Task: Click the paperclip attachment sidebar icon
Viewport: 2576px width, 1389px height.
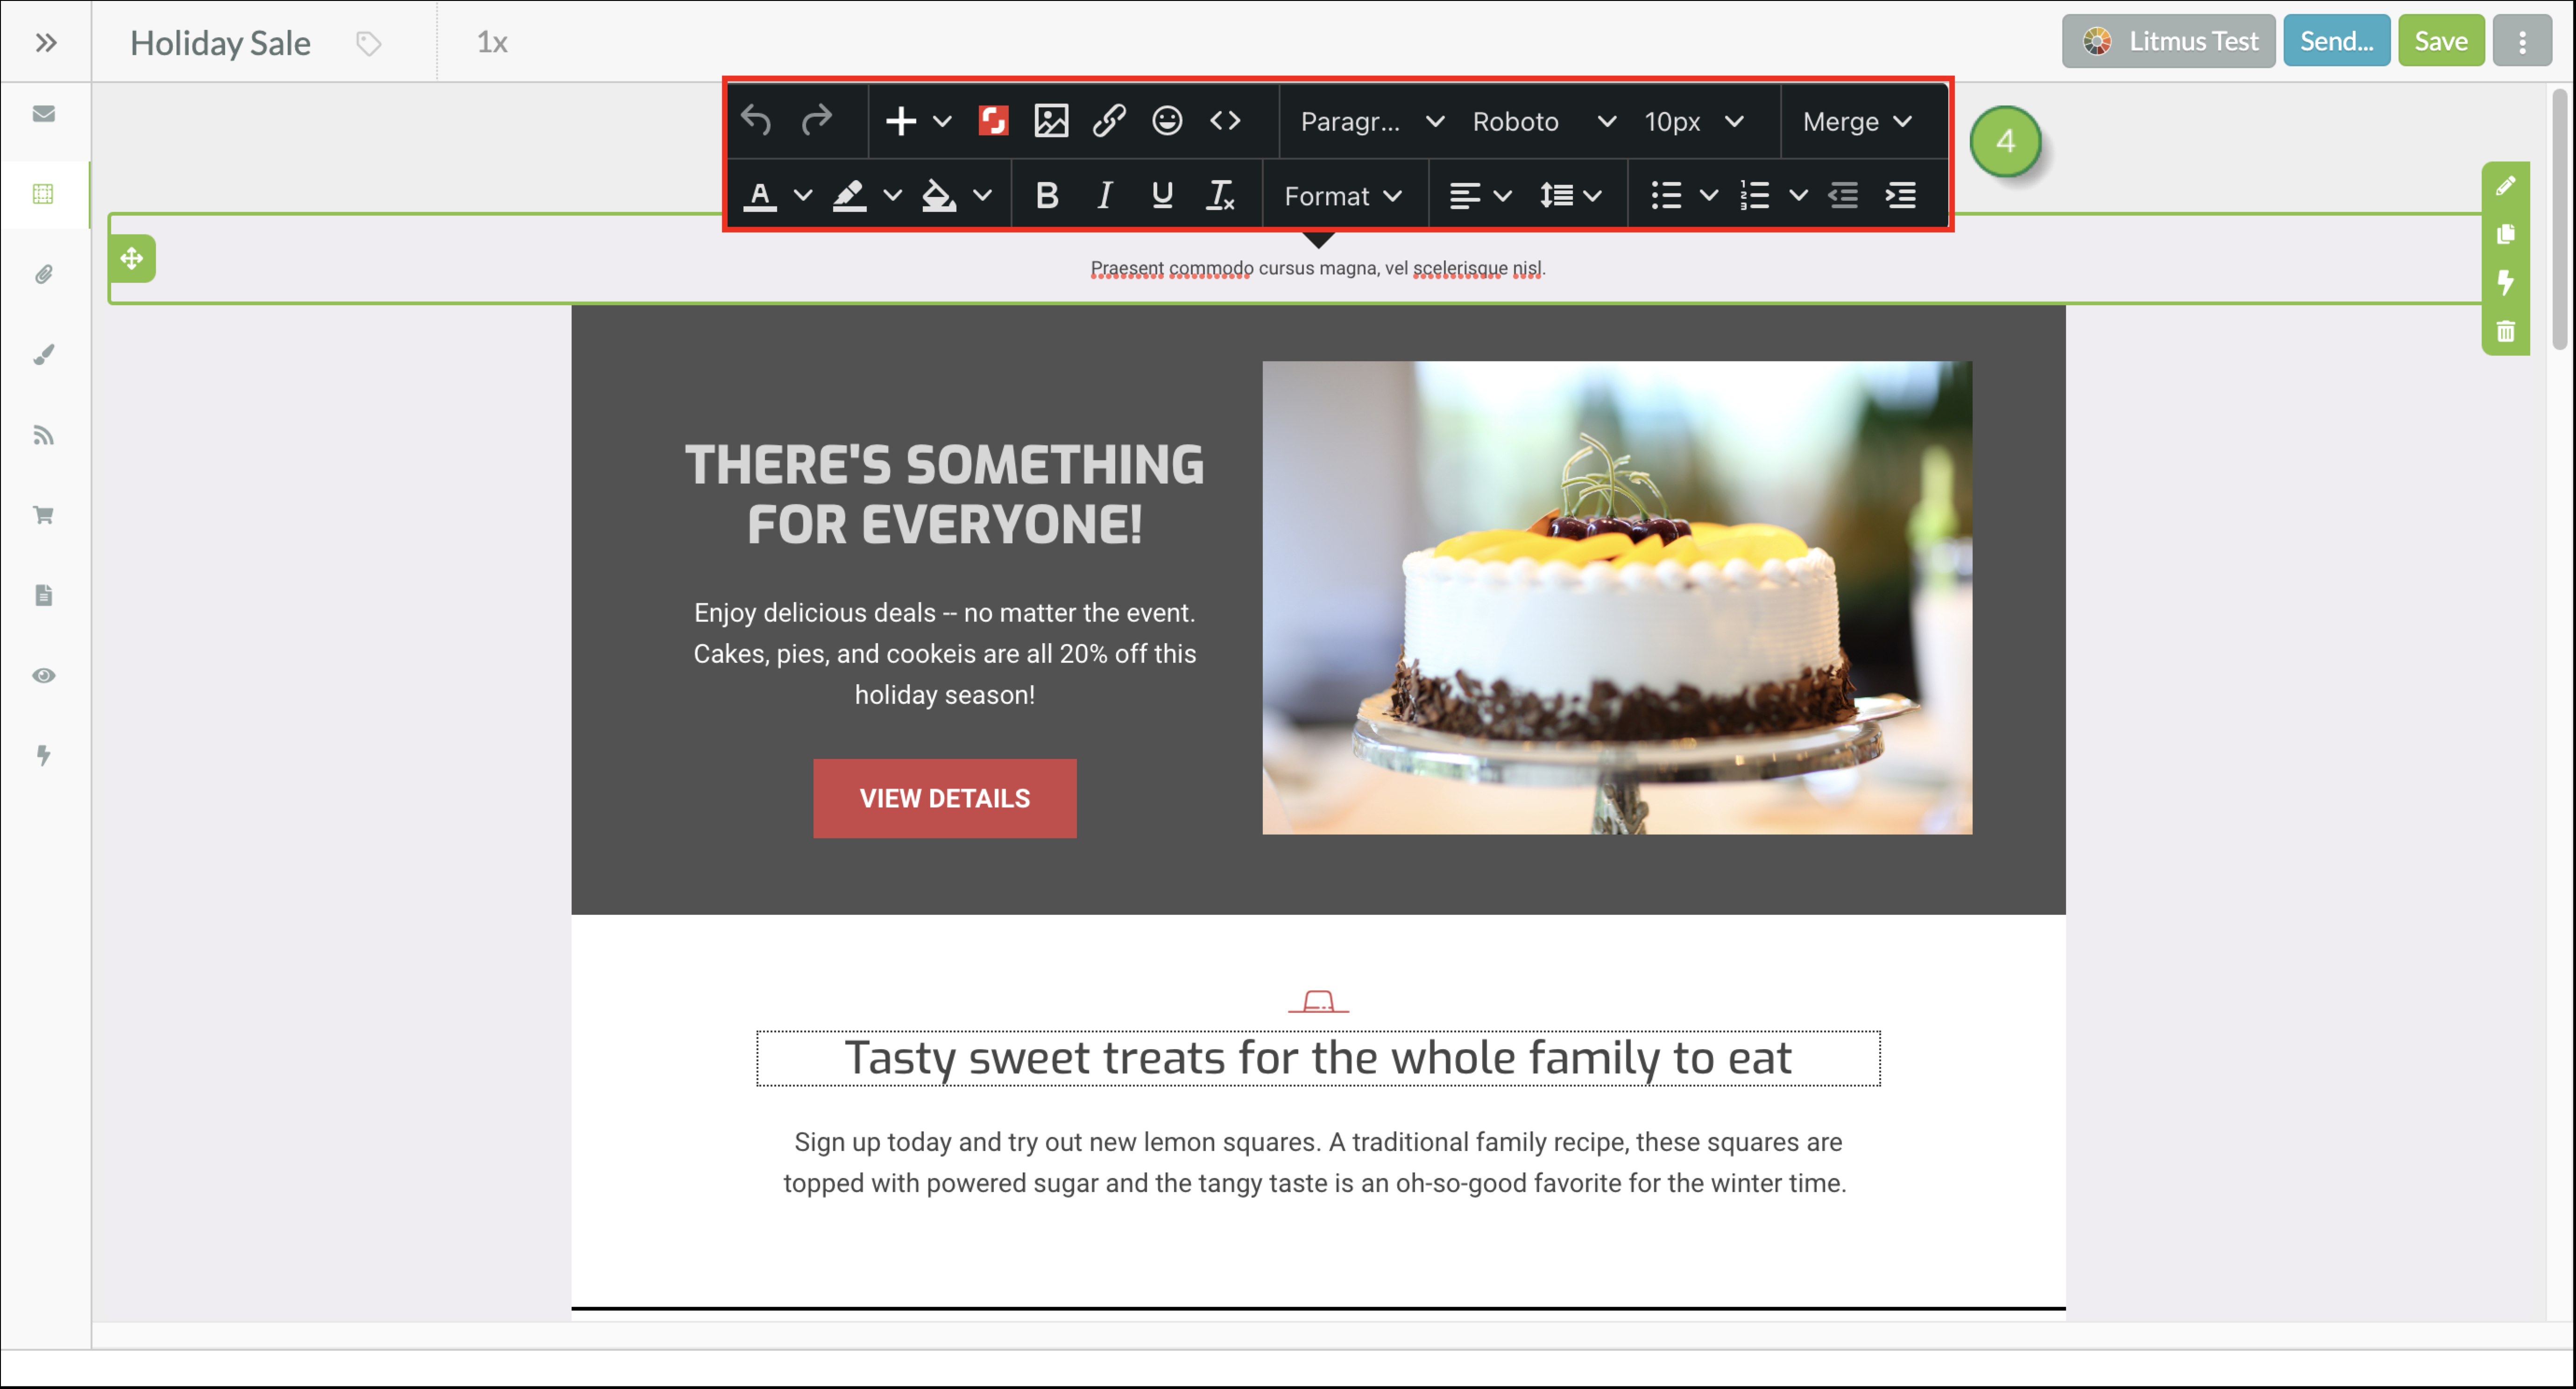Action: 44,274
